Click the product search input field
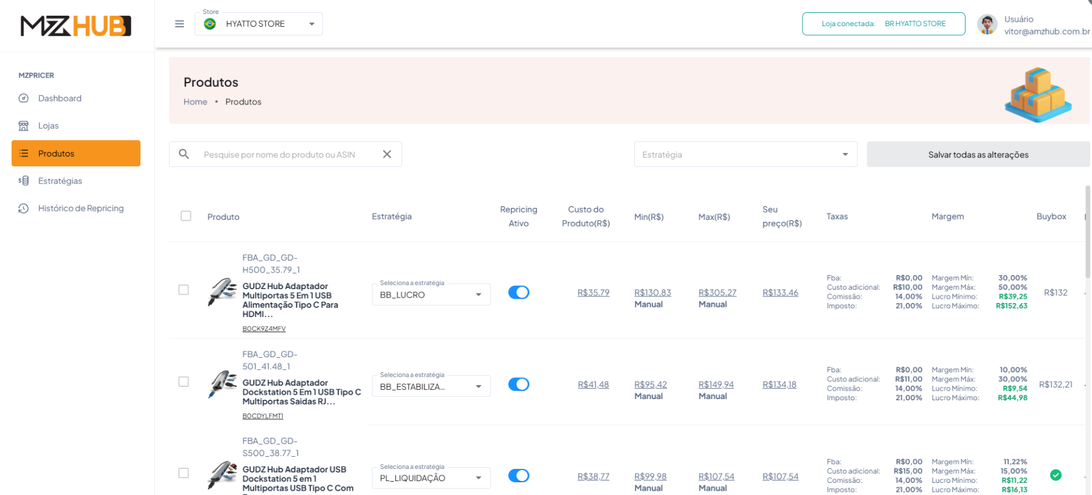Image resolution: width=1092 pixels, height=495 pixels. (x=286, y=155)
